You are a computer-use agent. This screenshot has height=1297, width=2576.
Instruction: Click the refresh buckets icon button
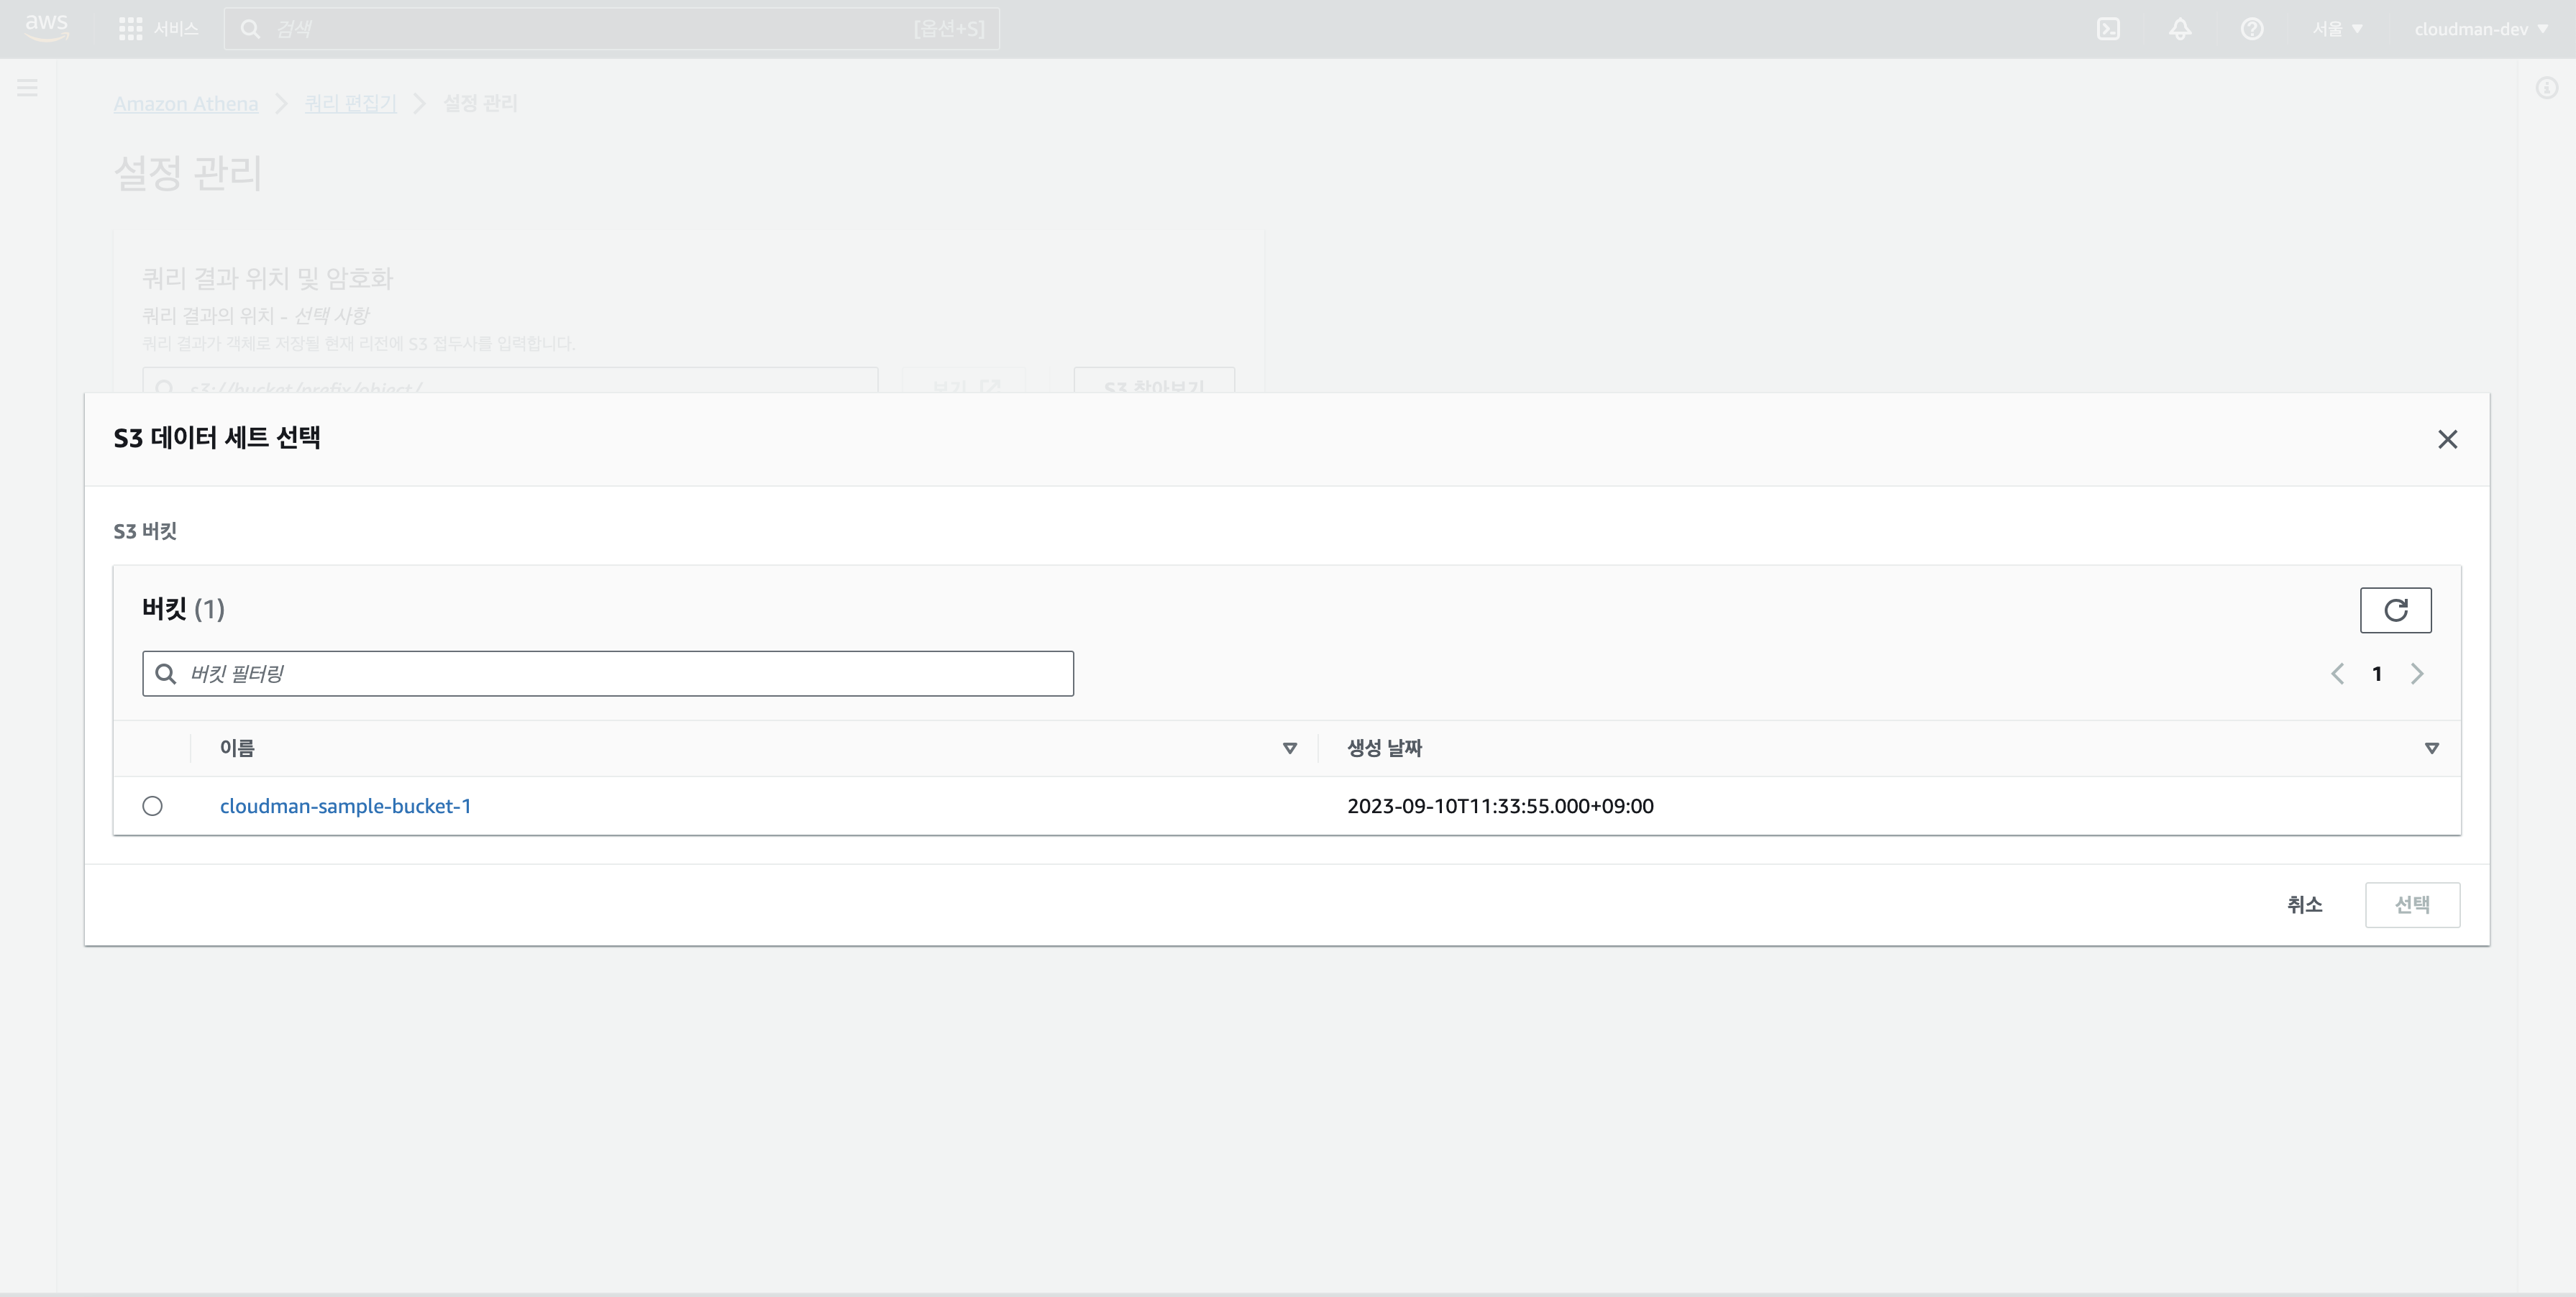point(2395,610)
